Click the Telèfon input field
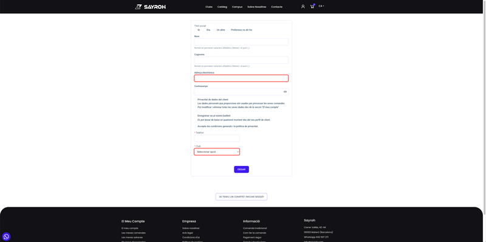This screenshot has width=486, height=242. tap(217, 138)
